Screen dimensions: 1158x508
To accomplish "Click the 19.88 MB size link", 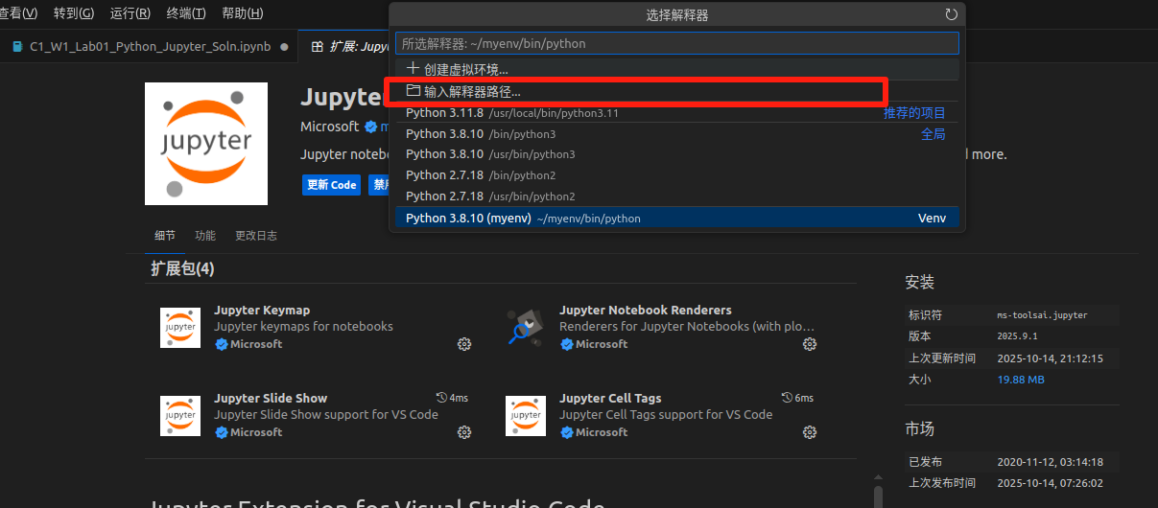I will point(1021,380).
